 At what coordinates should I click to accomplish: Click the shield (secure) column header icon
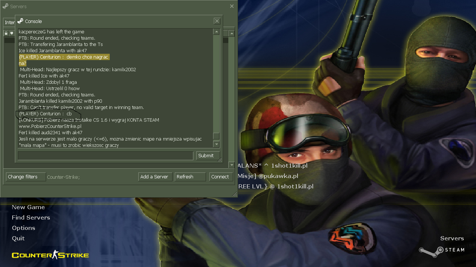pyautogui.click(x=12, y=33)
